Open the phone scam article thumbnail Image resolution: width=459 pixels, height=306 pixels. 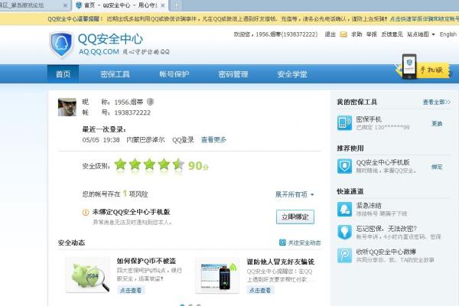click(x=217, y=275)
